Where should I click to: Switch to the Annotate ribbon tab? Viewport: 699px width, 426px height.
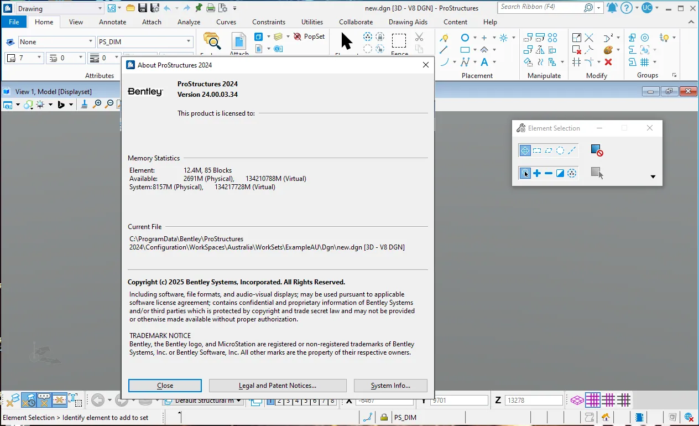point(112,22)
